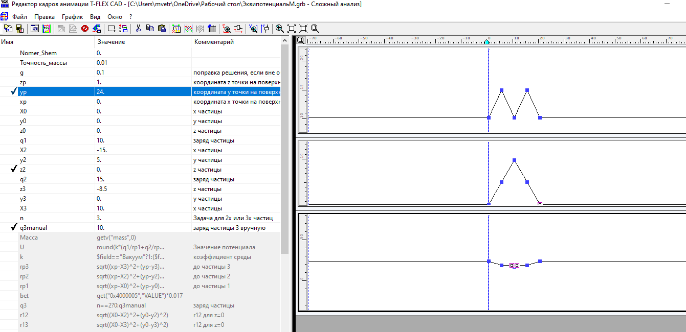Viewport: 686px width, 332px height.
Task: Click the scissors cut icon
Action: point(138,29)
